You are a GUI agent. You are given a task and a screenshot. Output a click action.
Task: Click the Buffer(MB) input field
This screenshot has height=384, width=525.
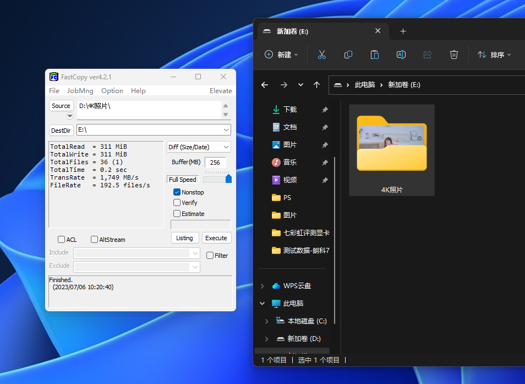click(215, 163)
